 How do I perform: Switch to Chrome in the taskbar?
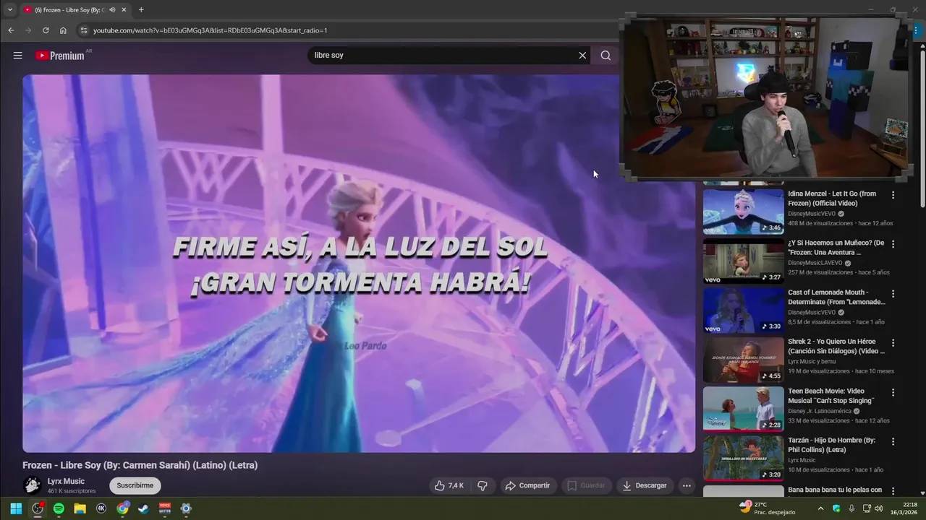coord(122,508)
